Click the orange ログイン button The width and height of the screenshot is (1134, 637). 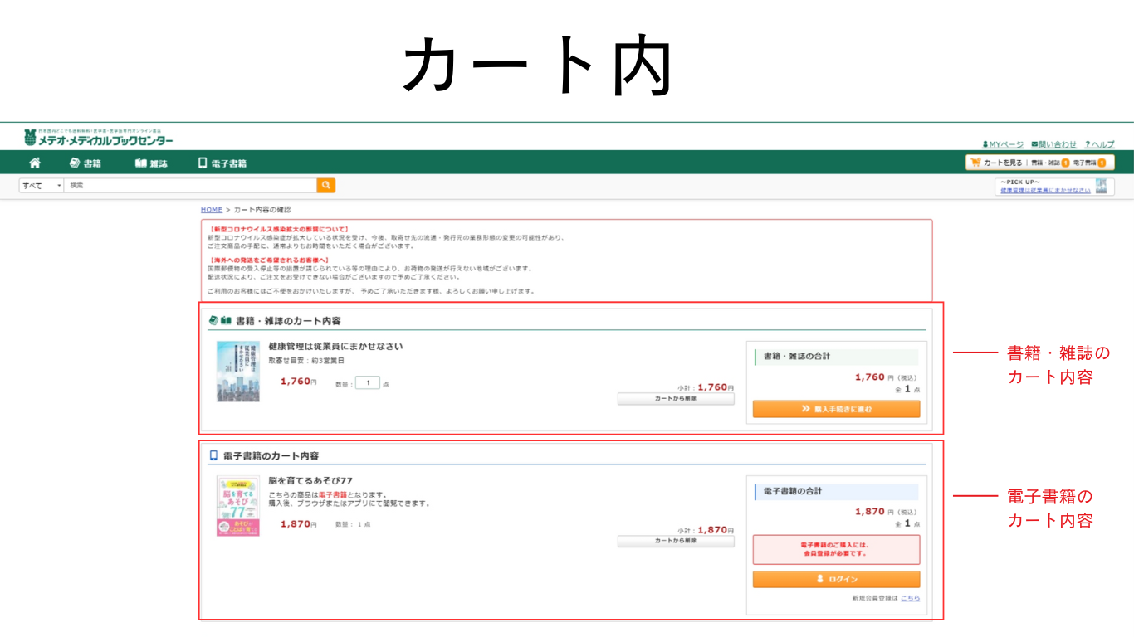pos(836,579)
